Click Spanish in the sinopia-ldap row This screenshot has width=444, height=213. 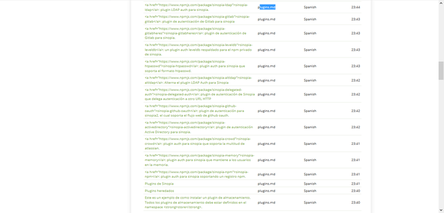310,8
